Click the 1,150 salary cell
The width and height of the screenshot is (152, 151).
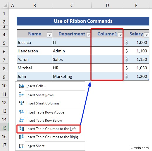click(x=136, y=59)
